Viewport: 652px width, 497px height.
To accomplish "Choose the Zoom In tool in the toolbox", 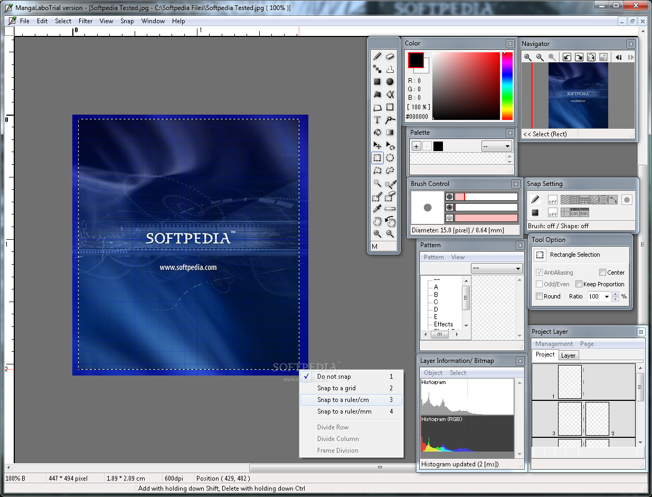I will 377,233.
